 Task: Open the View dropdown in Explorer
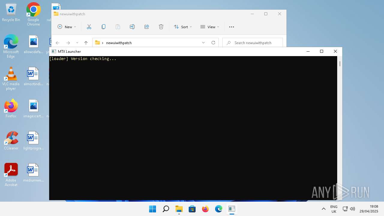click(210, 27)
